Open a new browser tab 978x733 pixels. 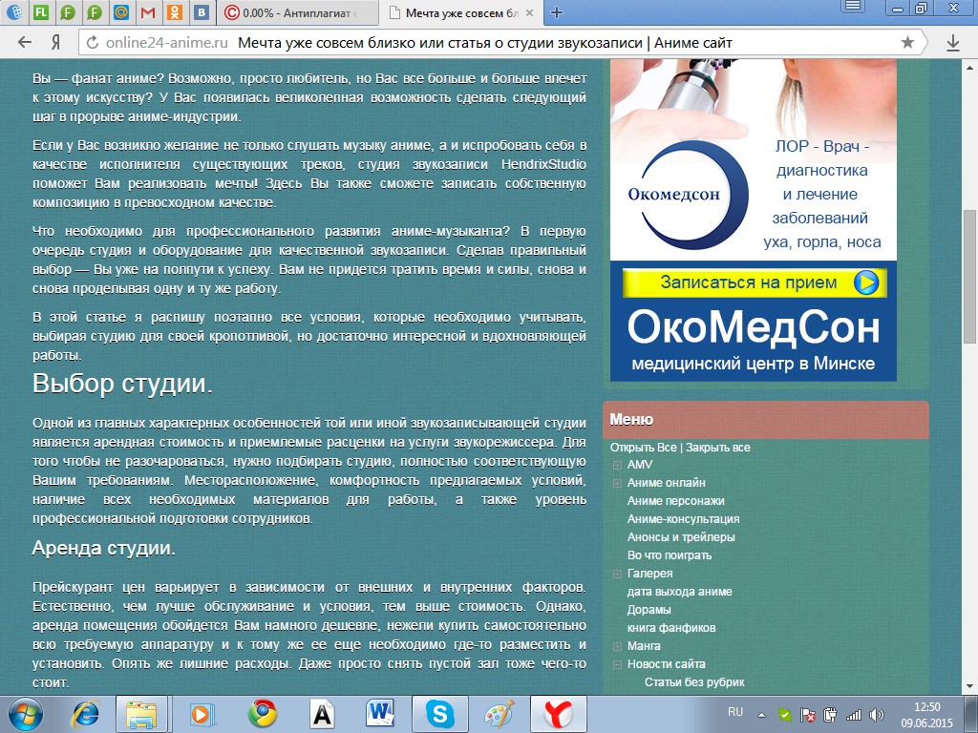557,11
